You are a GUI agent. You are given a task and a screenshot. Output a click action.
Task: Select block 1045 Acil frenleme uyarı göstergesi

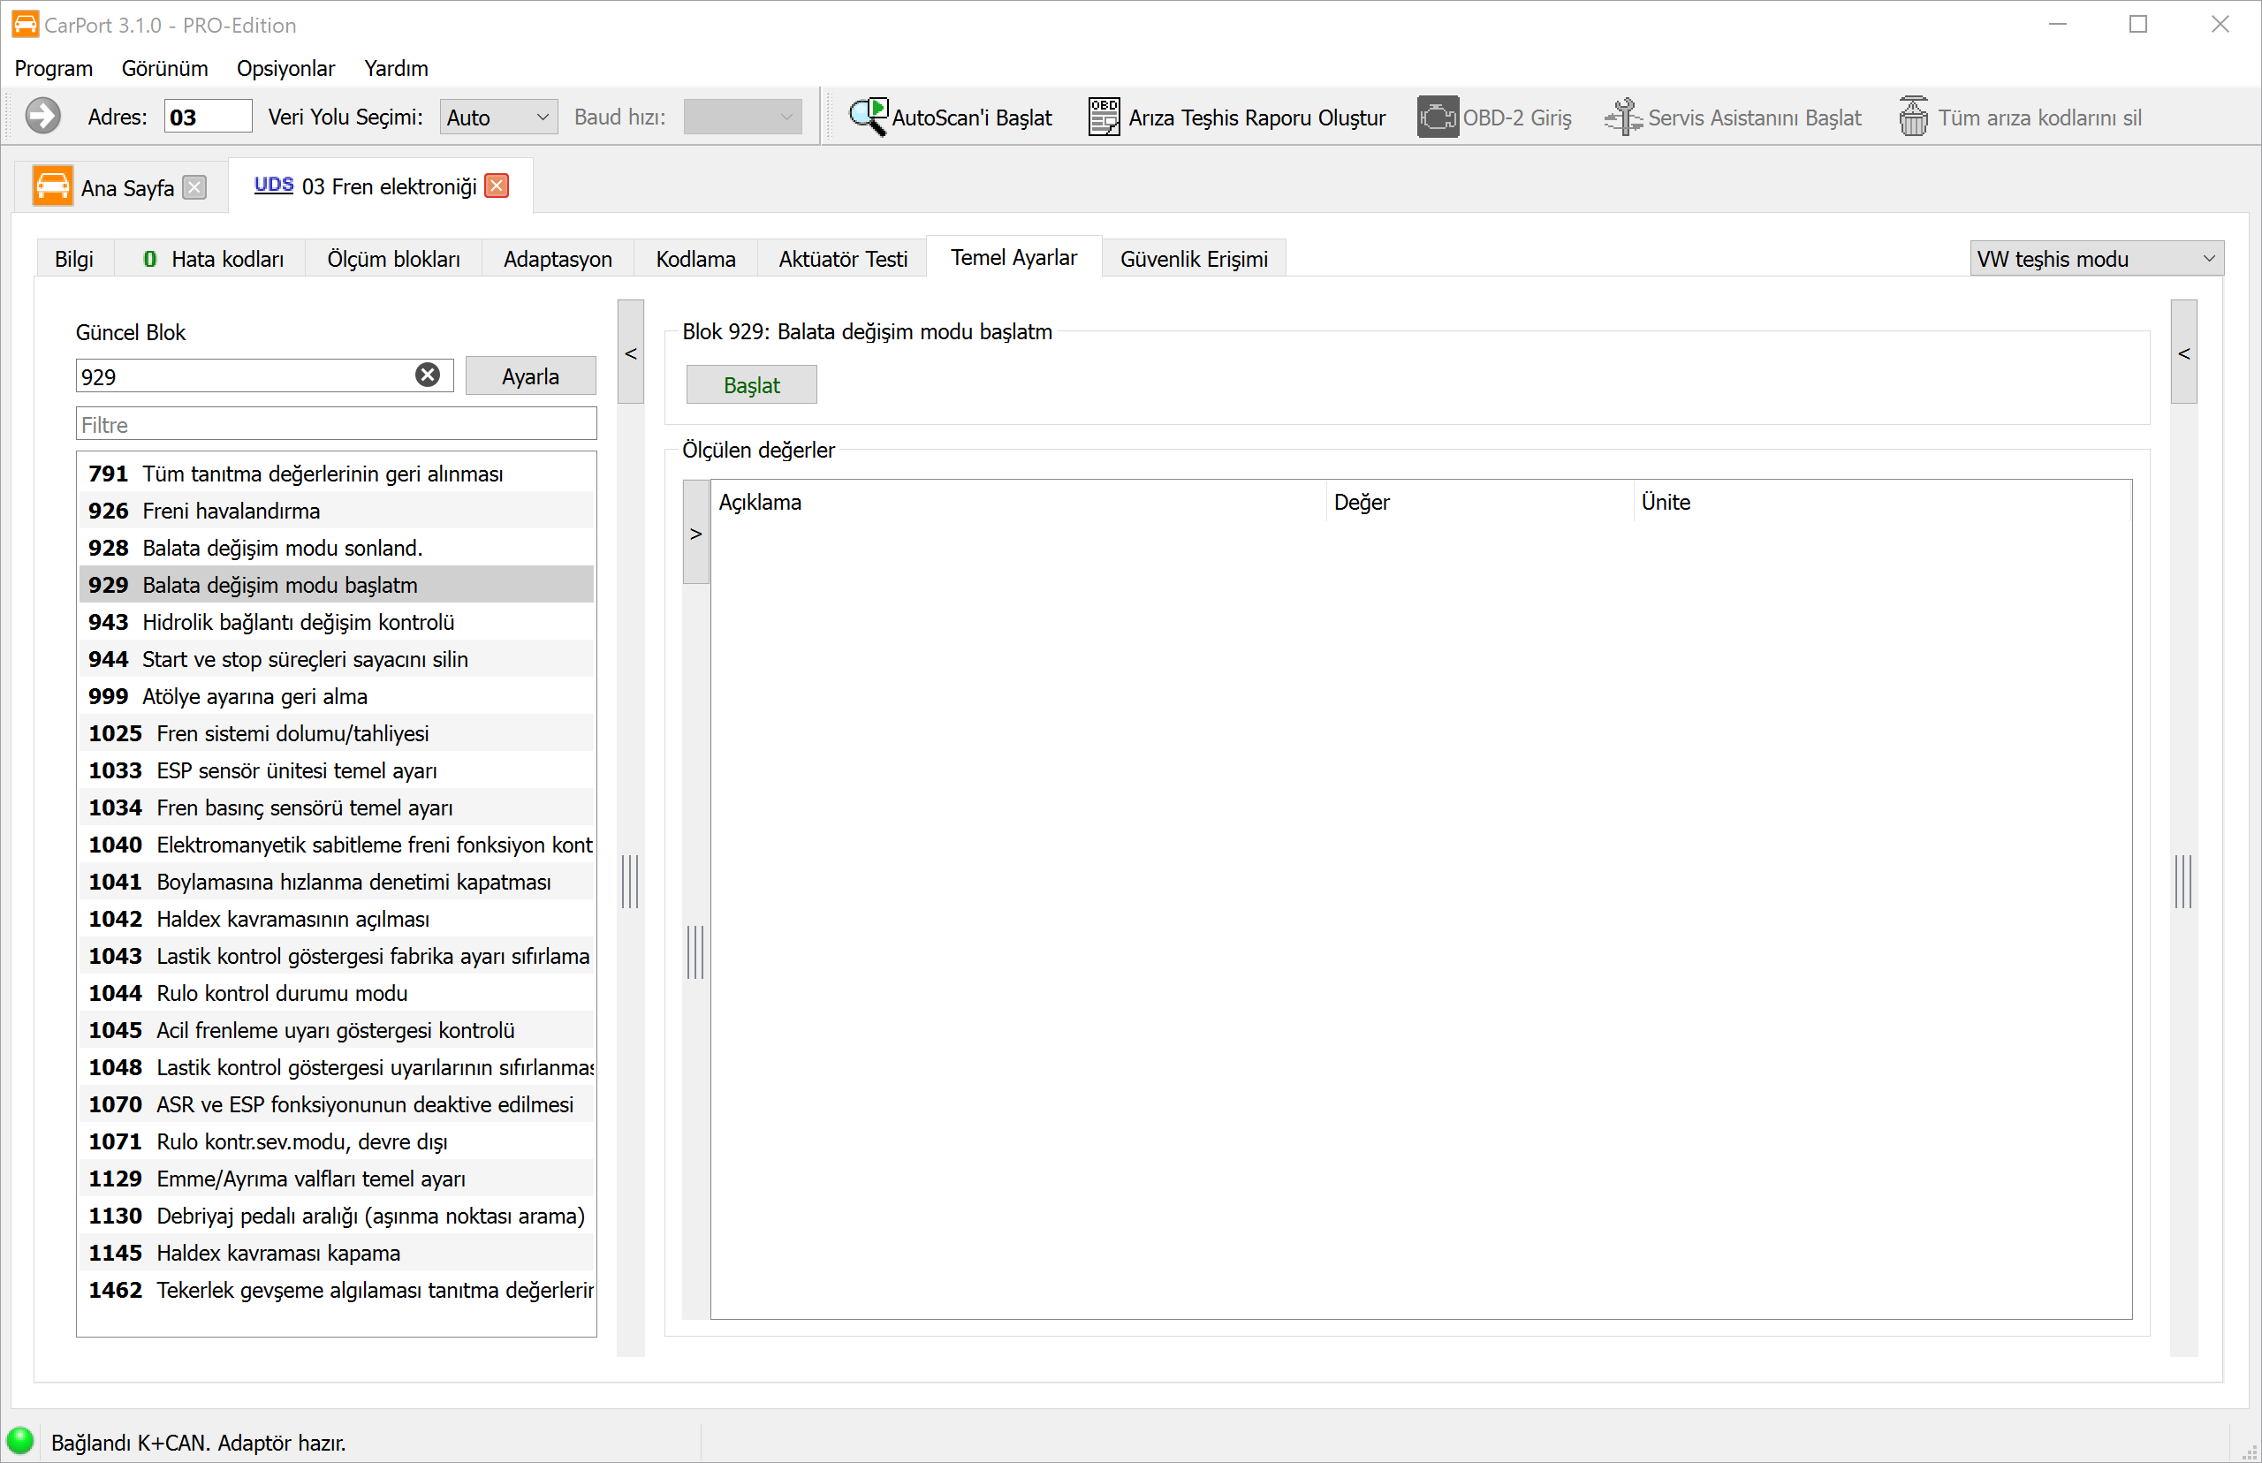pyautogui.click(x=338, y=1030)
